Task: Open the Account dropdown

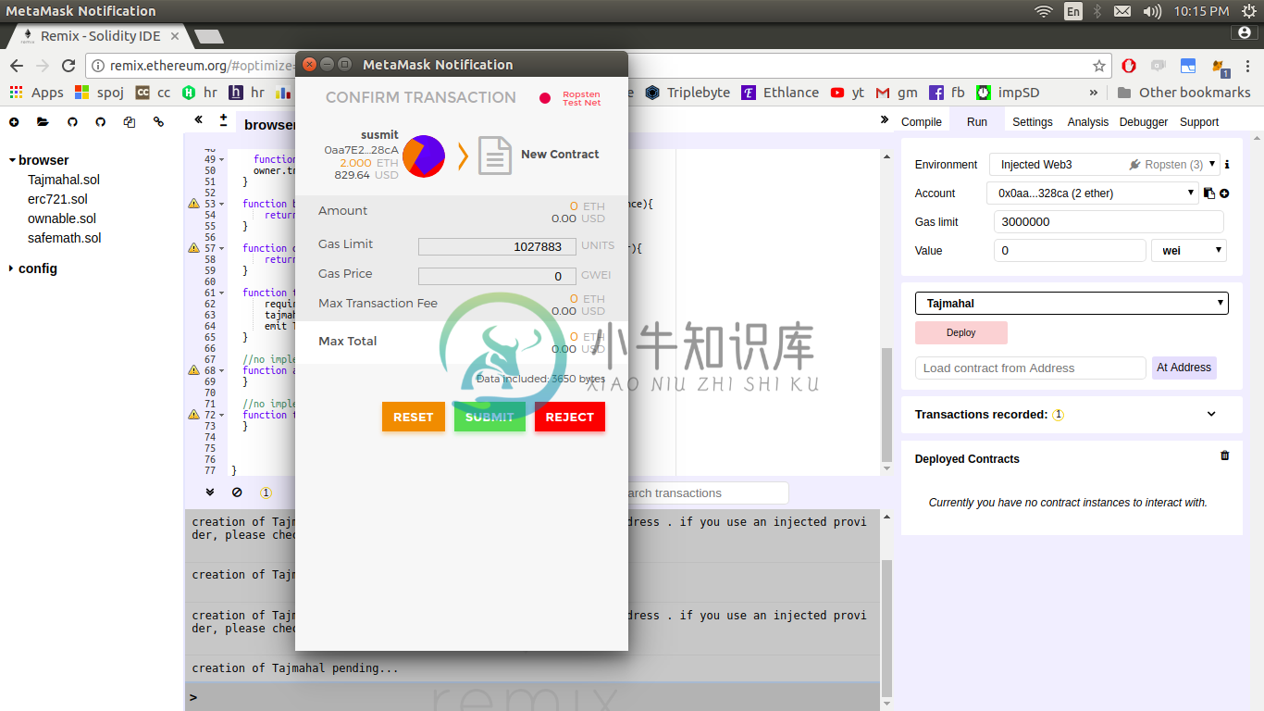Action: [x=1093, y=193]
